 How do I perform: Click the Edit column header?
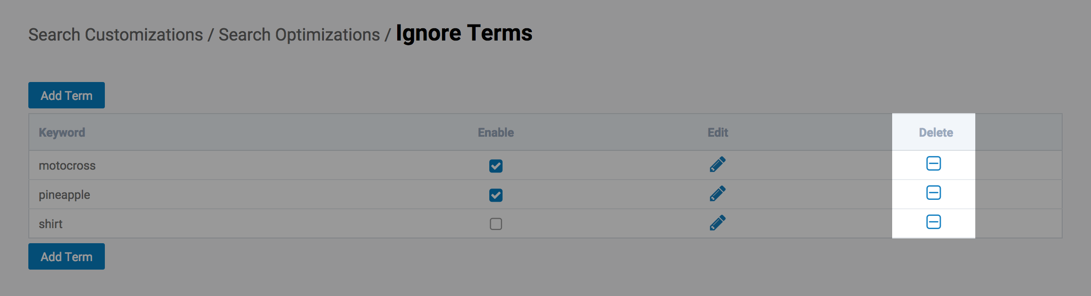(717, 132)
